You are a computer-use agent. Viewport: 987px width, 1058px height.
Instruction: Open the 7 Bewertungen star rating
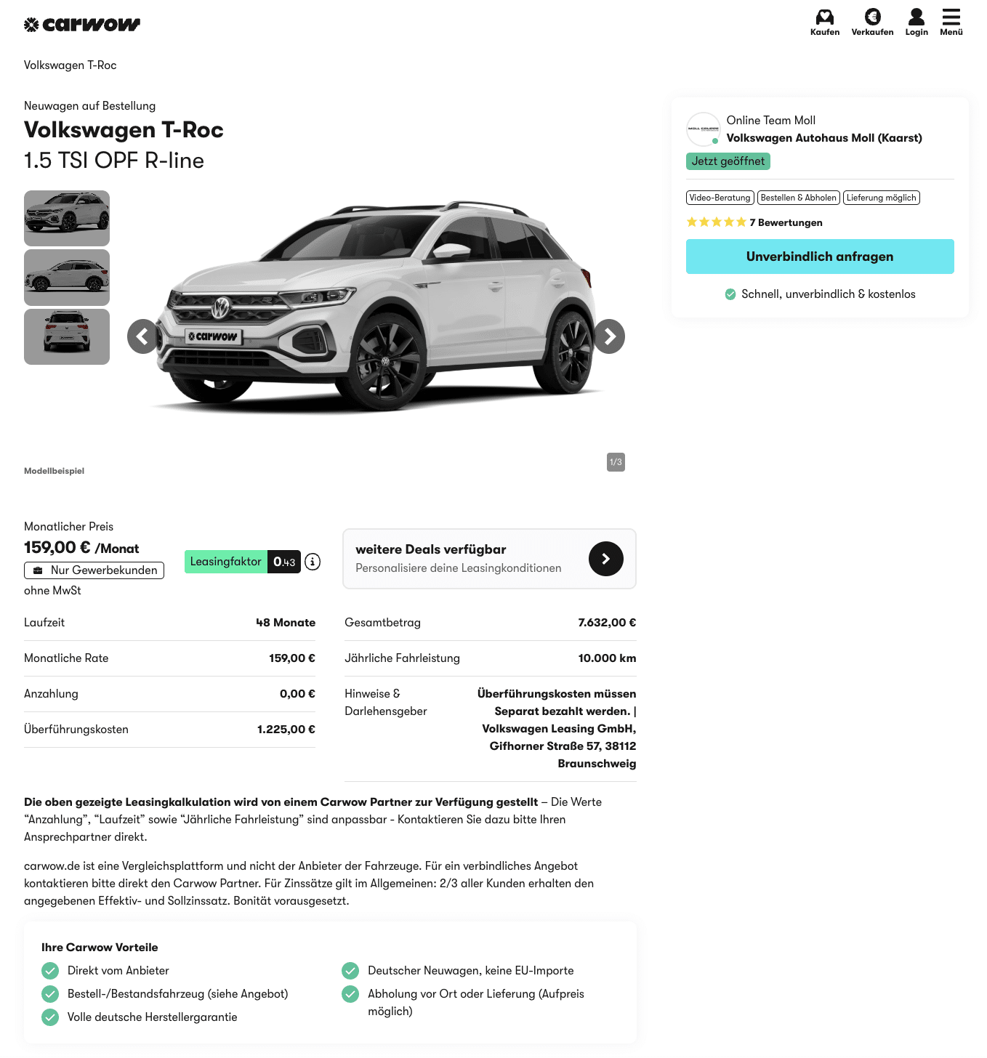[x=754, y=222]
